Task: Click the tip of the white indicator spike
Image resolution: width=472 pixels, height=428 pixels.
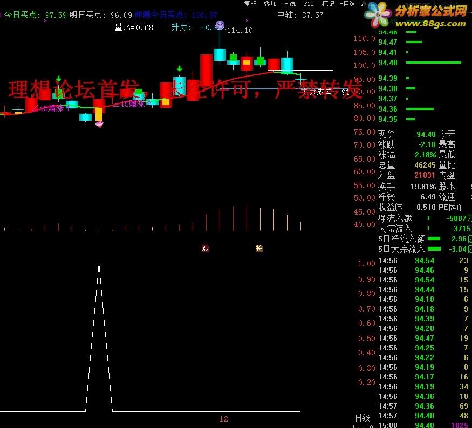Action: 99,264
